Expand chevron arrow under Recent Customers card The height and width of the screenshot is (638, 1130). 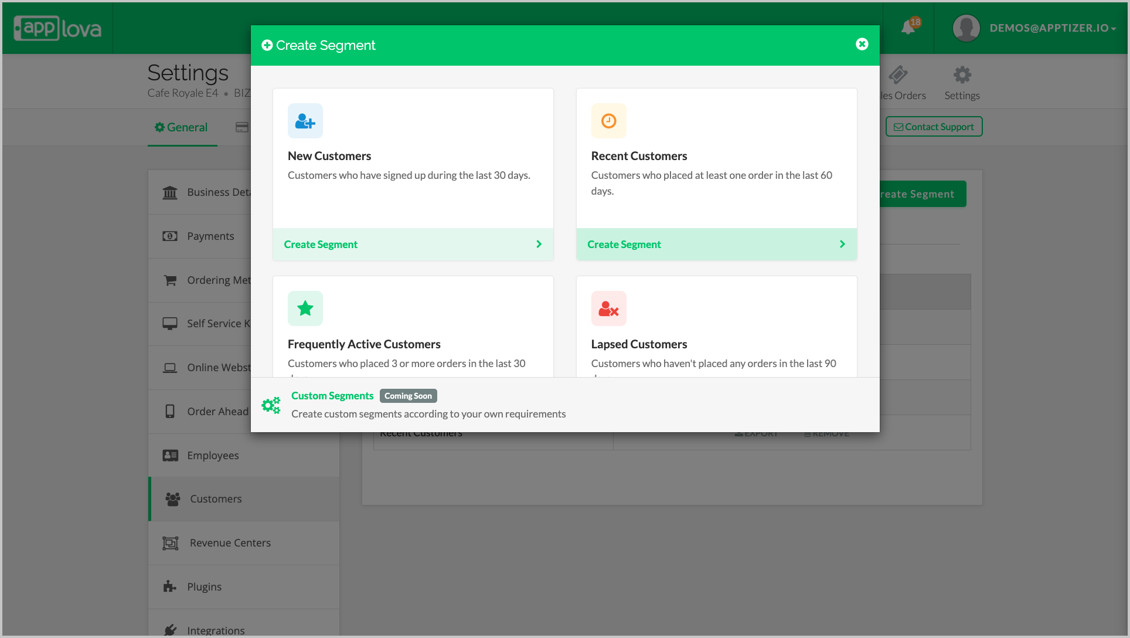(842, 244)
